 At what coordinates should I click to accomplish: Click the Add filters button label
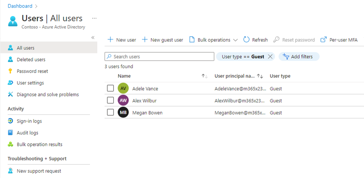click(x=302, y=57)
